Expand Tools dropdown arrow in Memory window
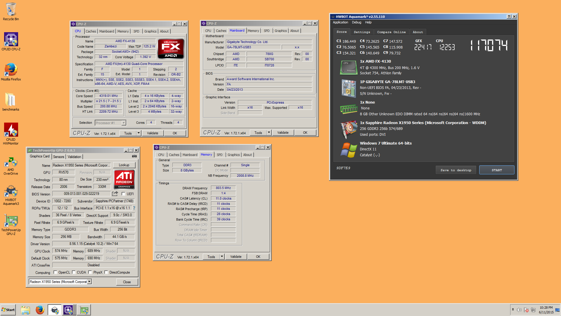 pos(222,257)
